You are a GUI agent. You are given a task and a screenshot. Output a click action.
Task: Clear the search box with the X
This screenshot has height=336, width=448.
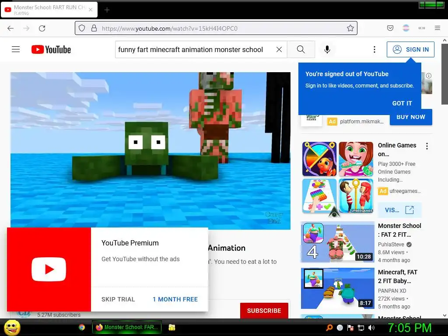point(279,49)
